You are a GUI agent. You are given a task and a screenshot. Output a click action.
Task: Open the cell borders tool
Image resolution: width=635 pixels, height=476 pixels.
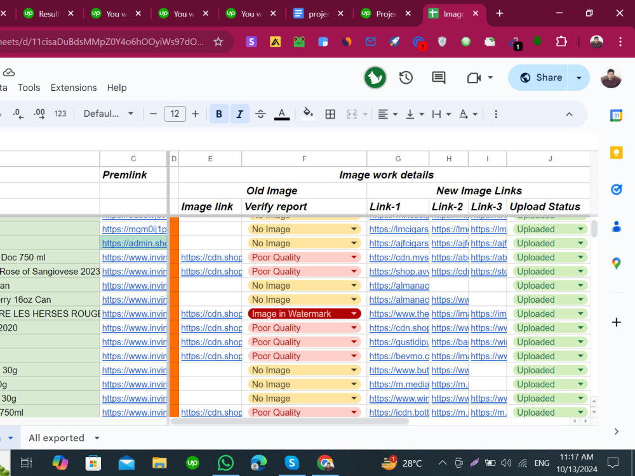tap(330, 114)
